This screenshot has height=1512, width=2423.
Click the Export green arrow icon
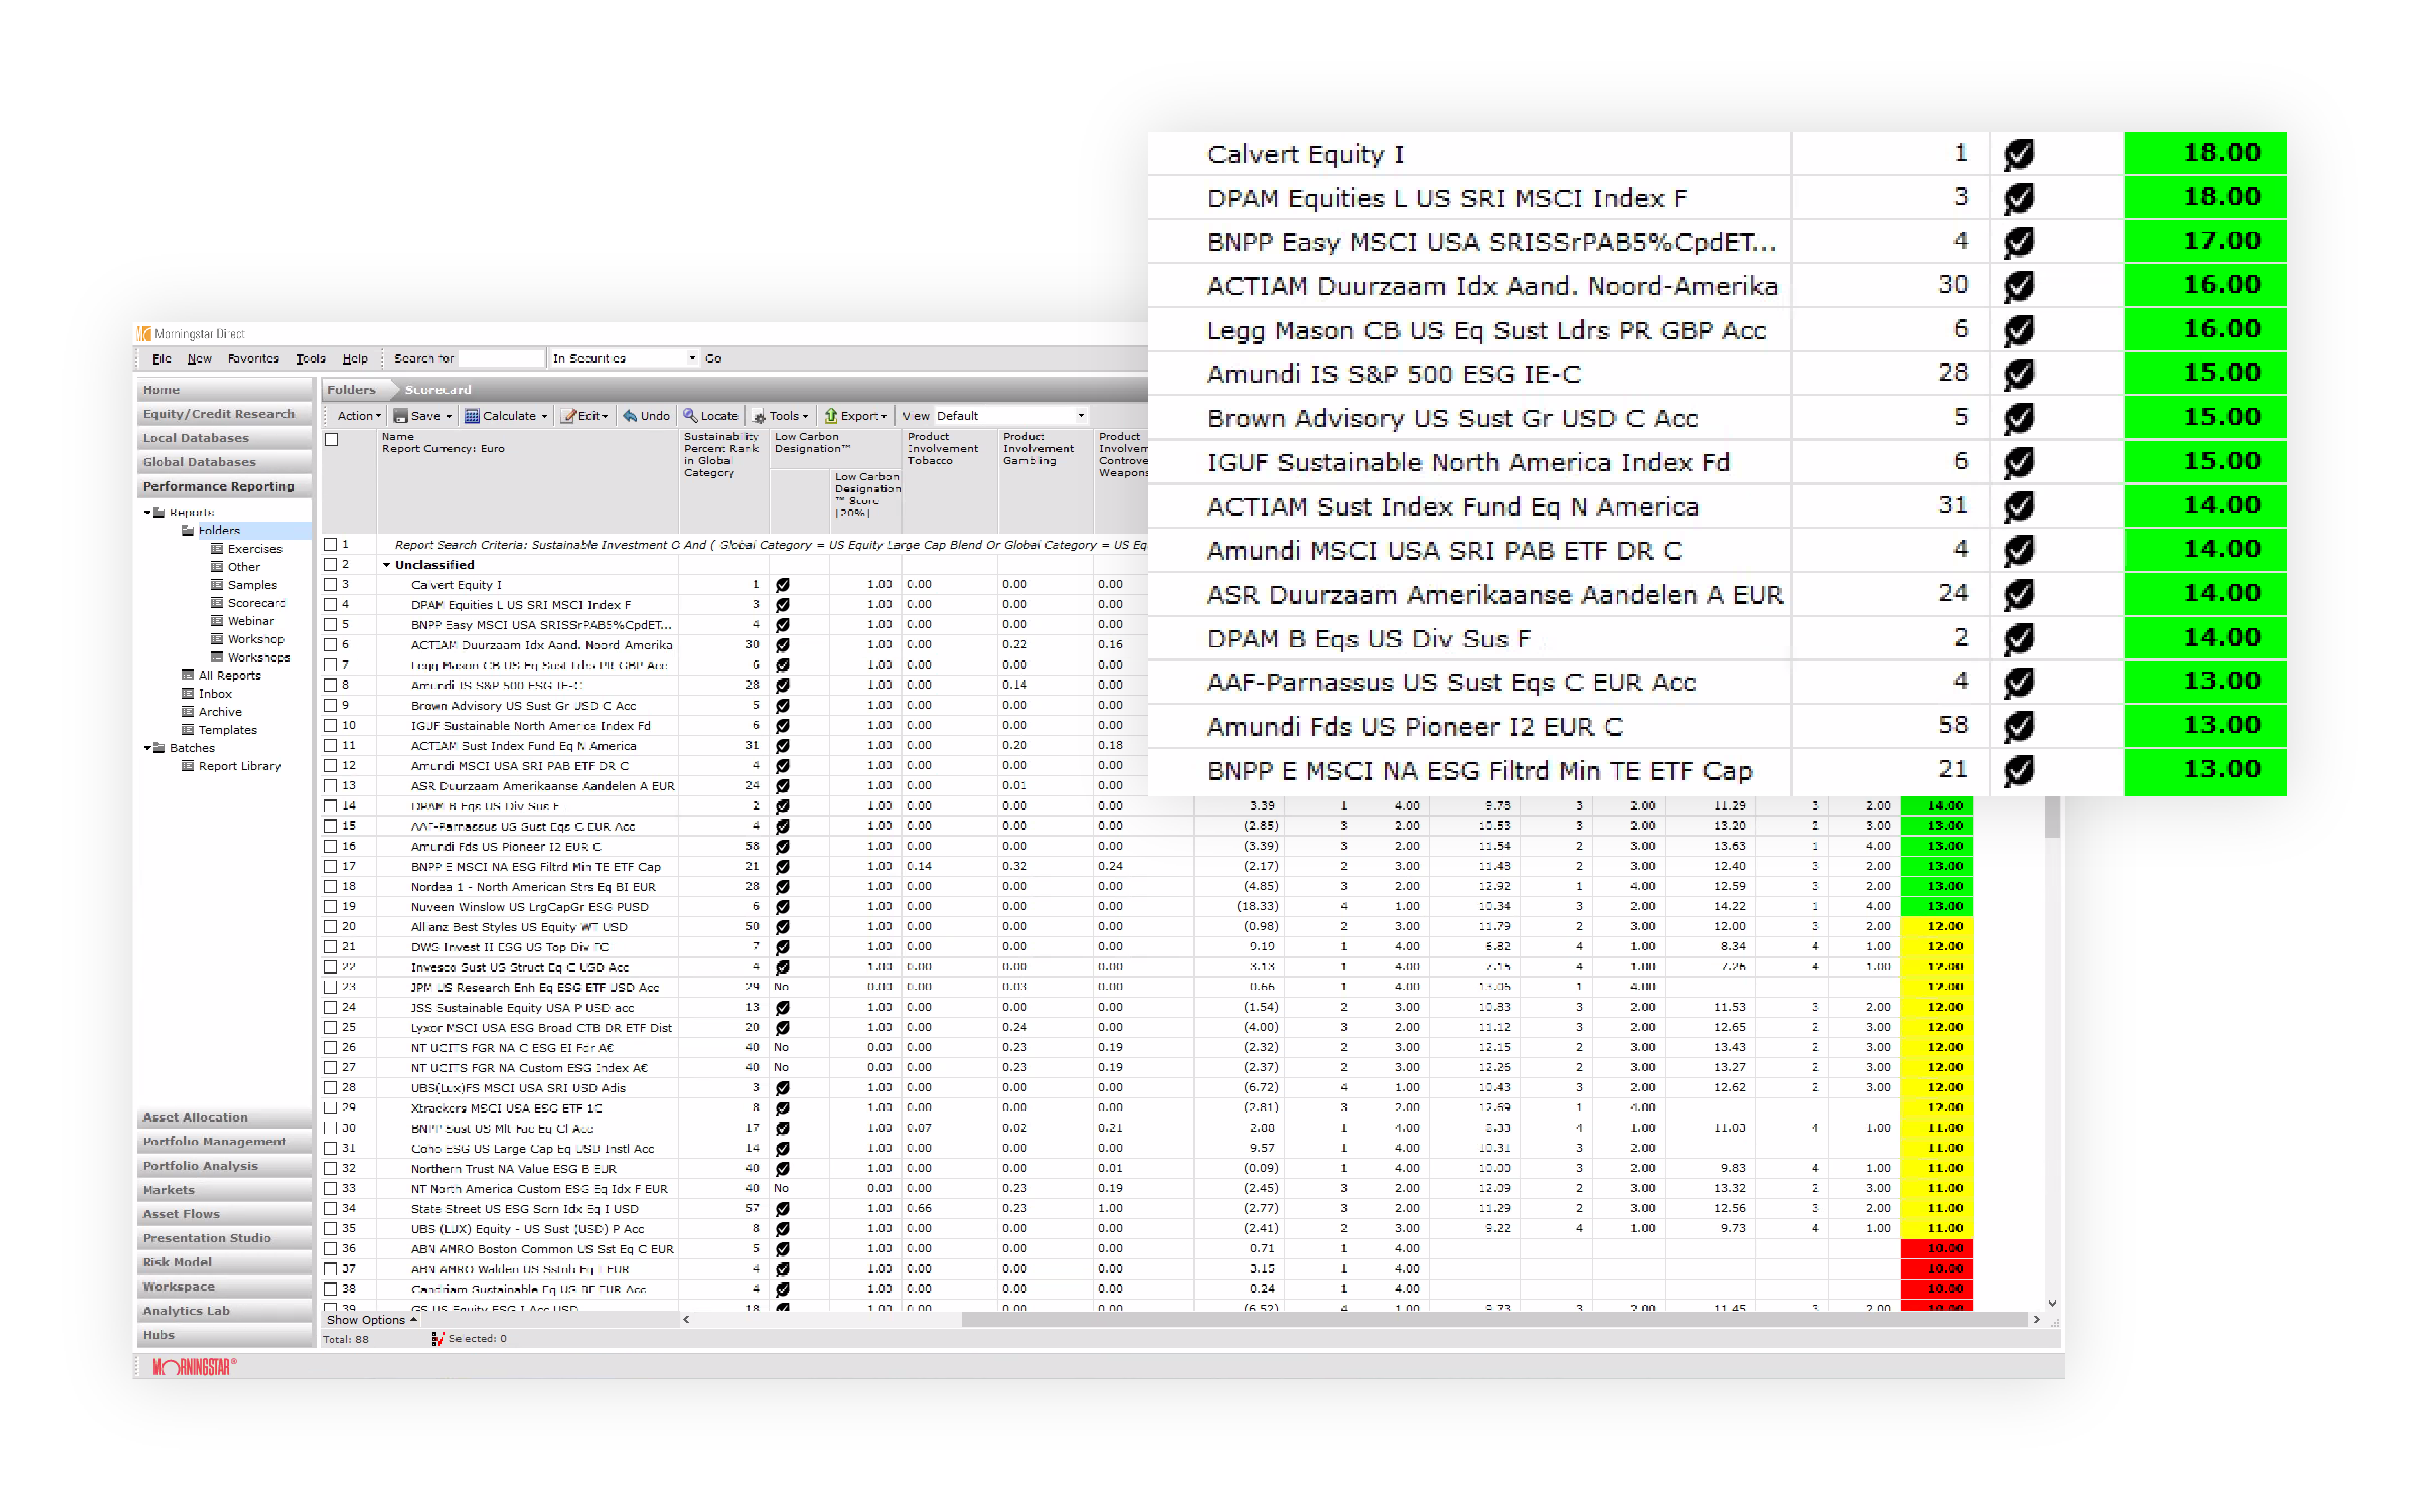tap(830, 416)
